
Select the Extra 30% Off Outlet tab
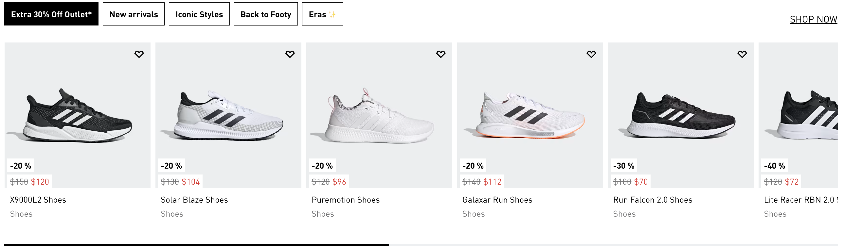pos(51,14)
